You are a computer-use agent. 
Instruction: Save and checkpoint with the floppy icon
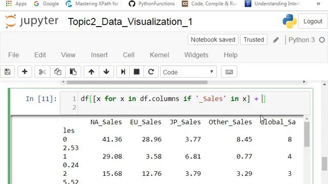coord(8,72)
